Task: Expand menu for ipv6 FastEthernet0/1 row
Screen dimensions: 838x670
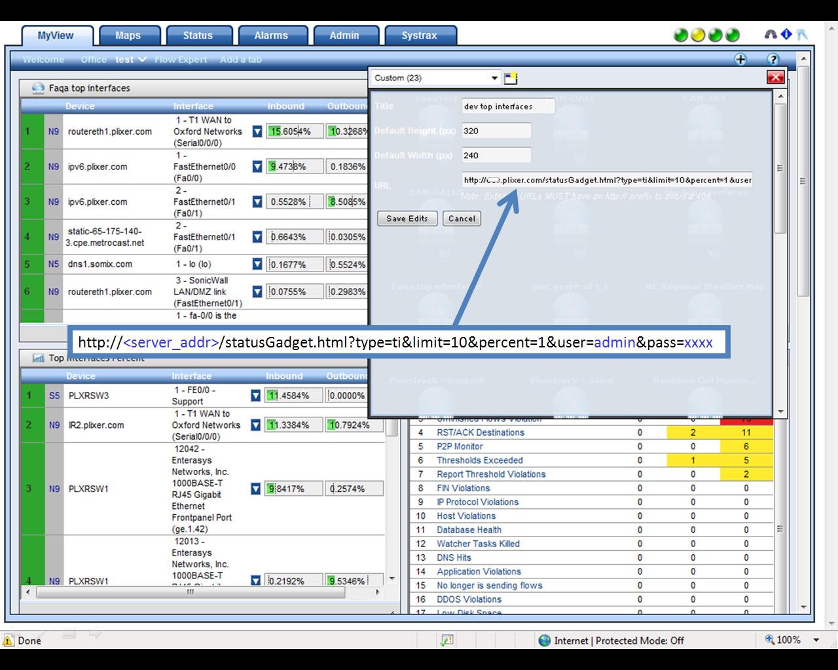Action: click(x=257, y=202)
